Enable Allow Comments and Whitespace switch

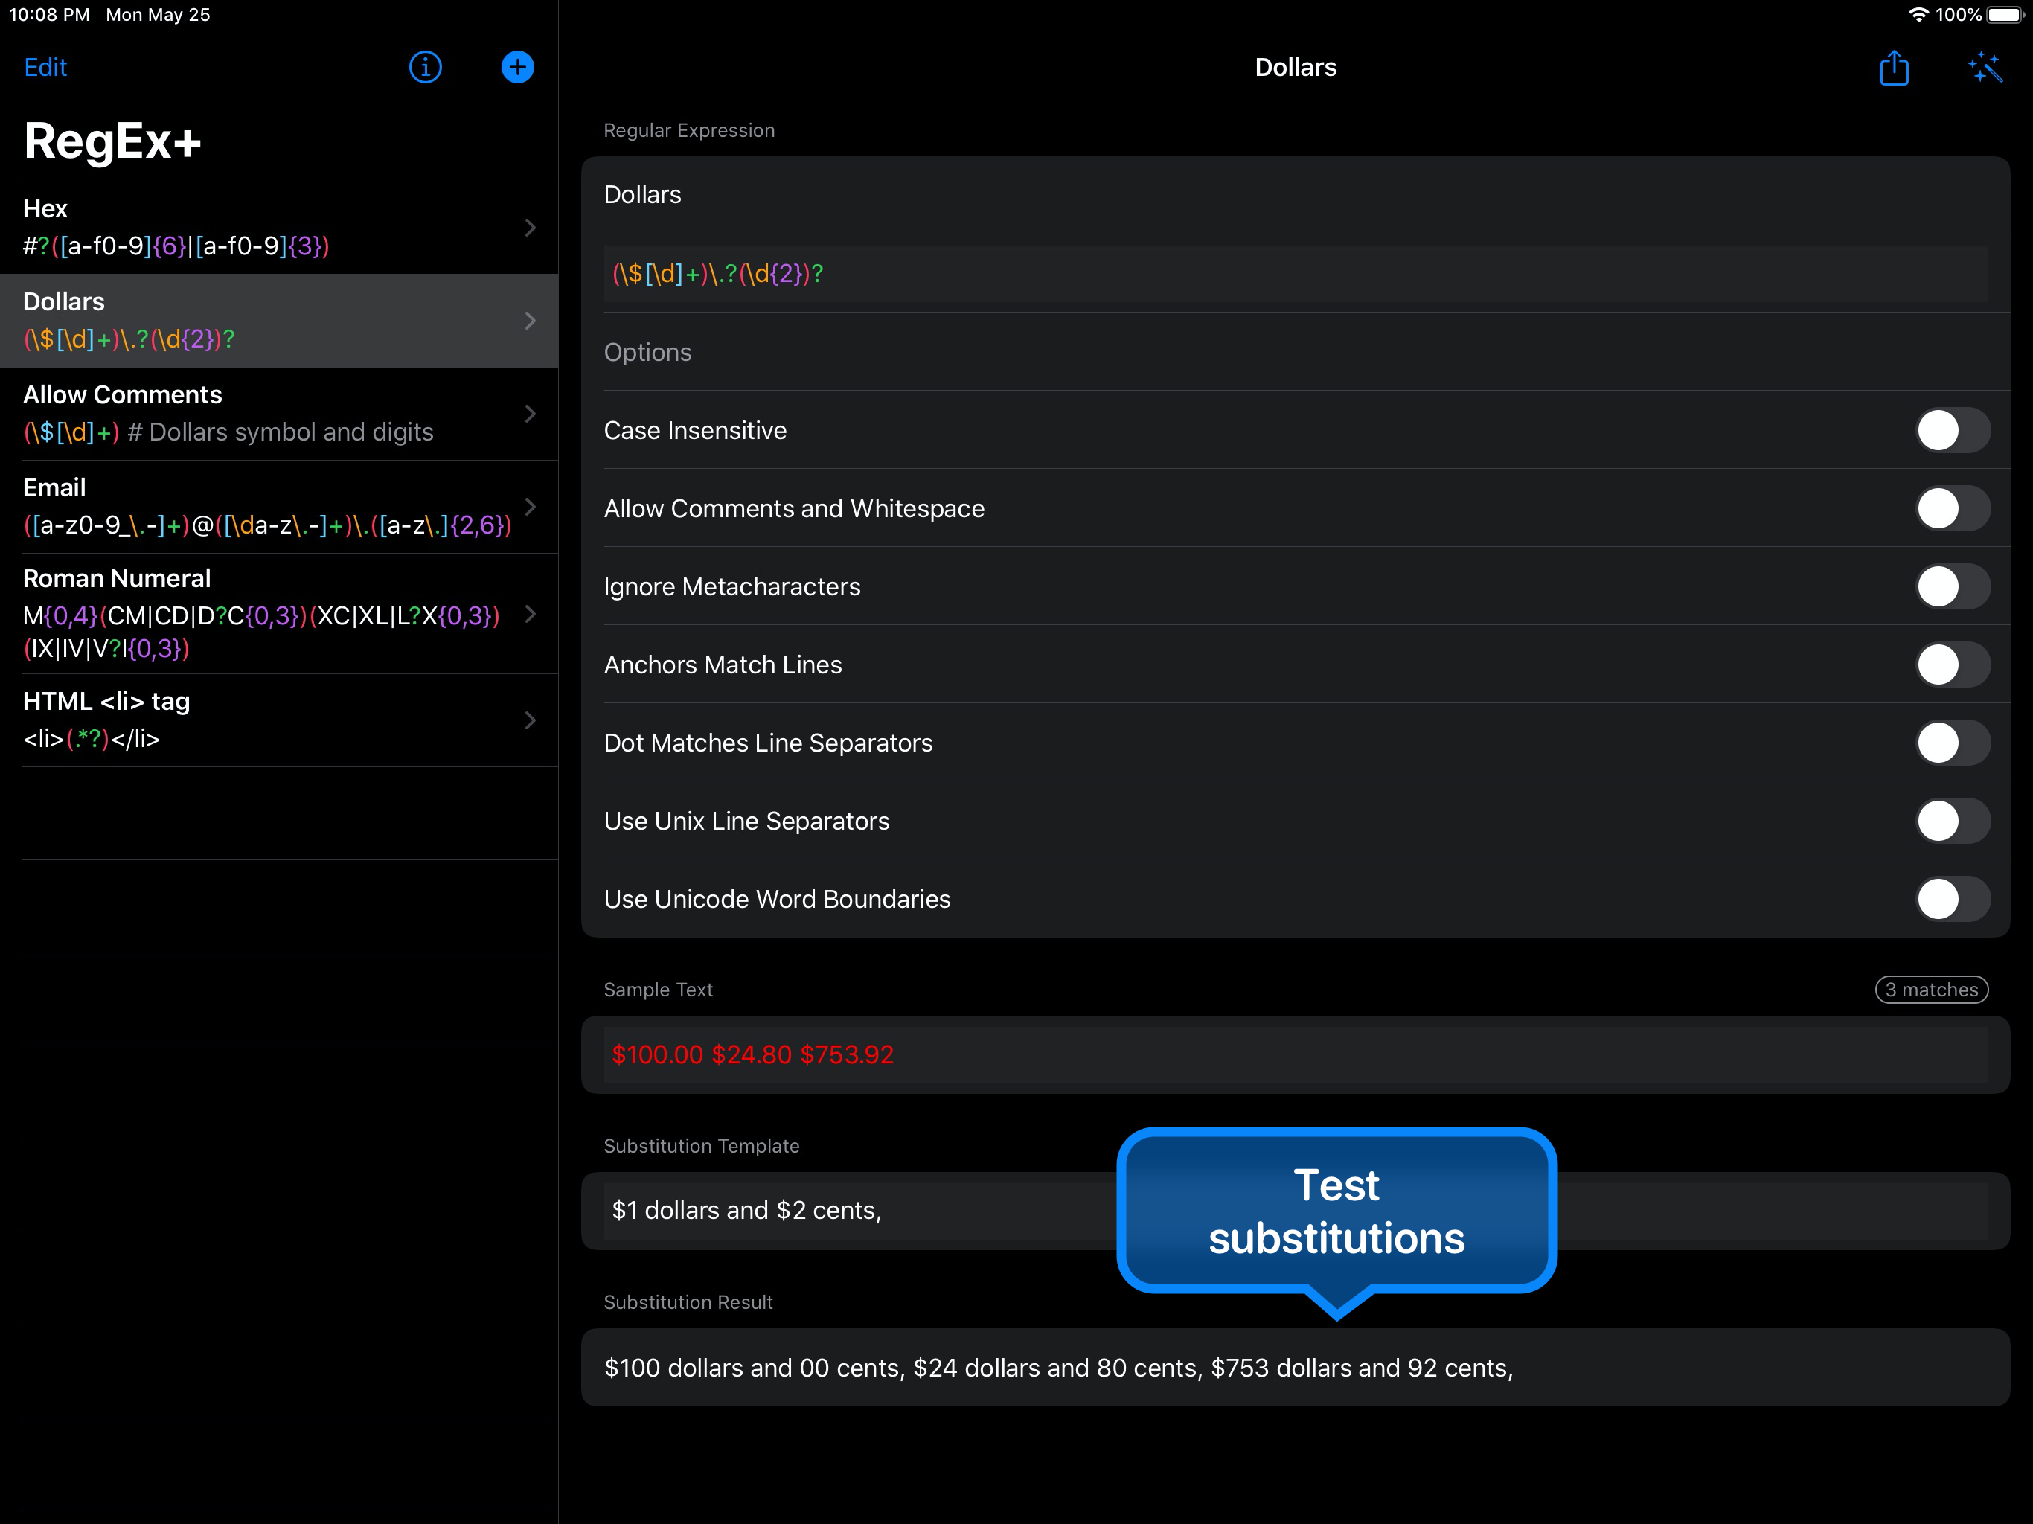(1952, 508)
